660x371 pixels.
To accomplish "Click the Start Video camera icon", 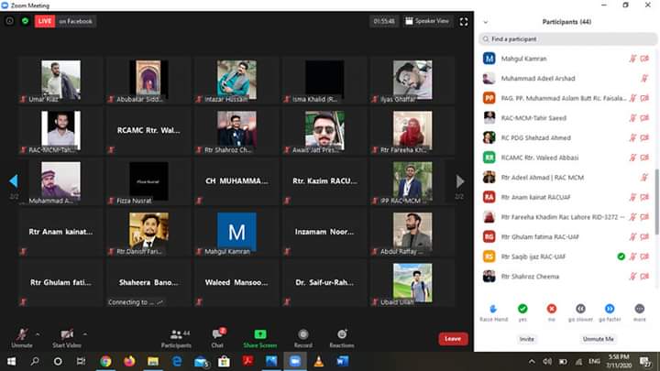I will [x=67, y=334].
